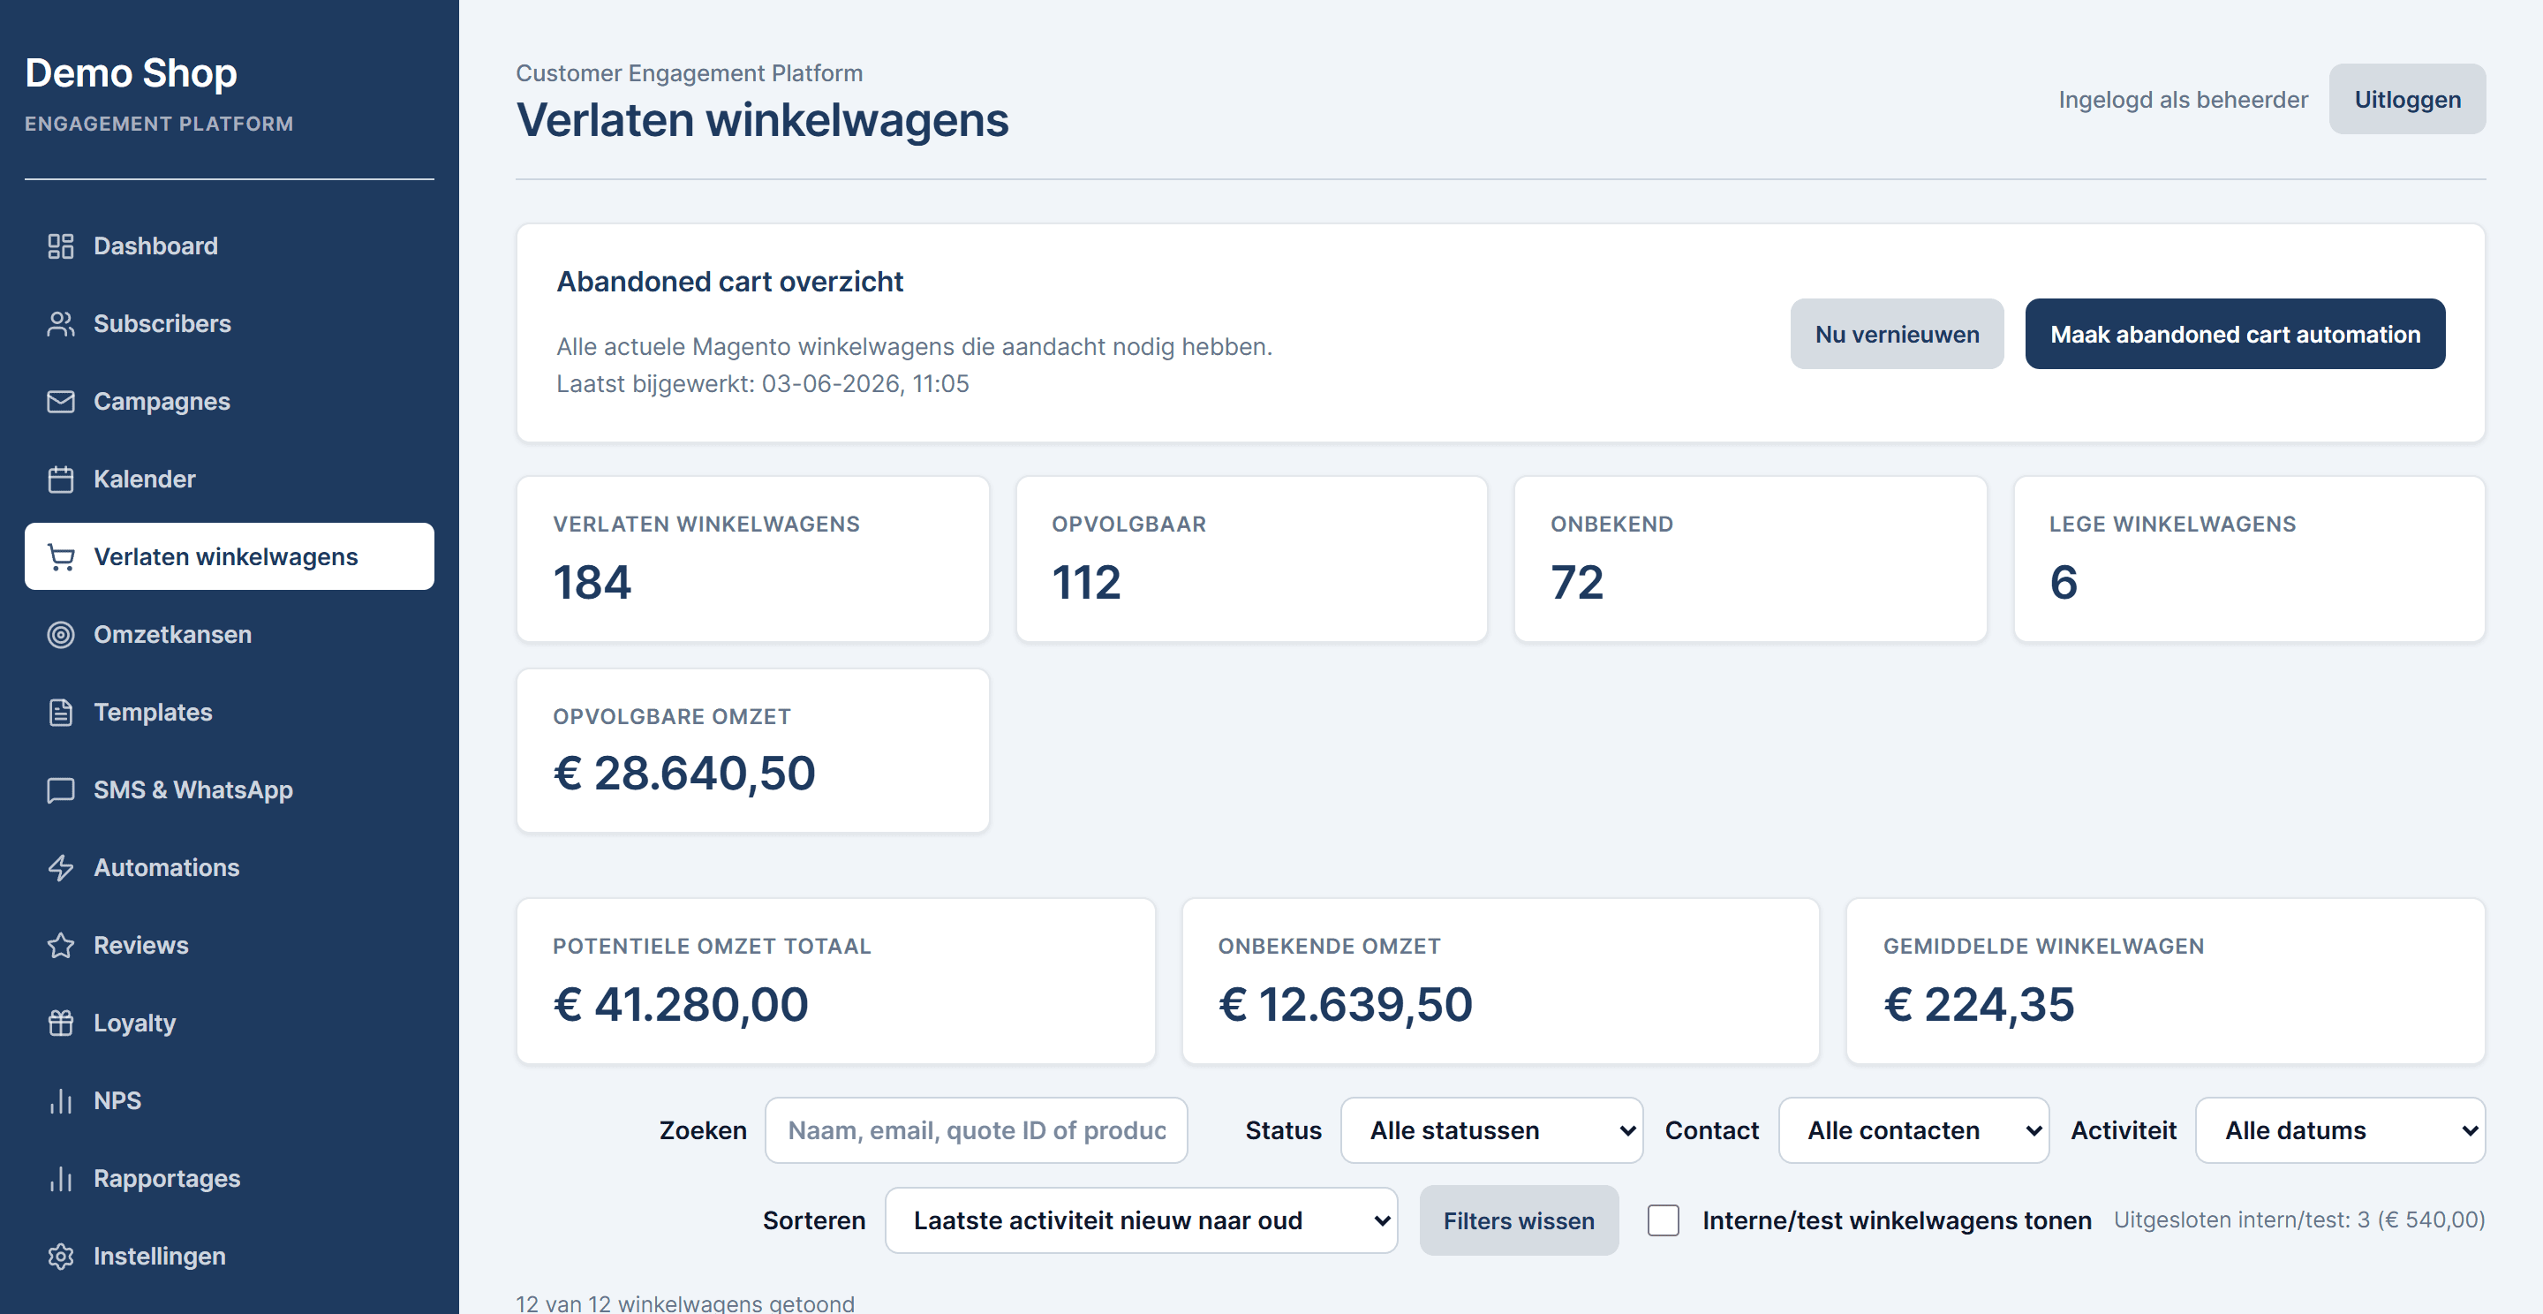This screenshot has width=2543, height=1314.
Task: Open the Status dropdown Alle statussen
Action: coord(1491,1130)
